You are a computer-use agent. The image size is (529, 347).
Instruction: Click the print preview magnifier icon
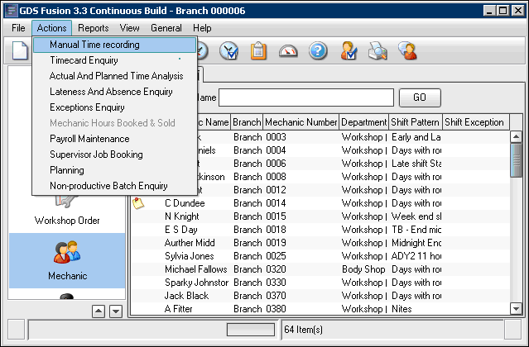point(378,51)
